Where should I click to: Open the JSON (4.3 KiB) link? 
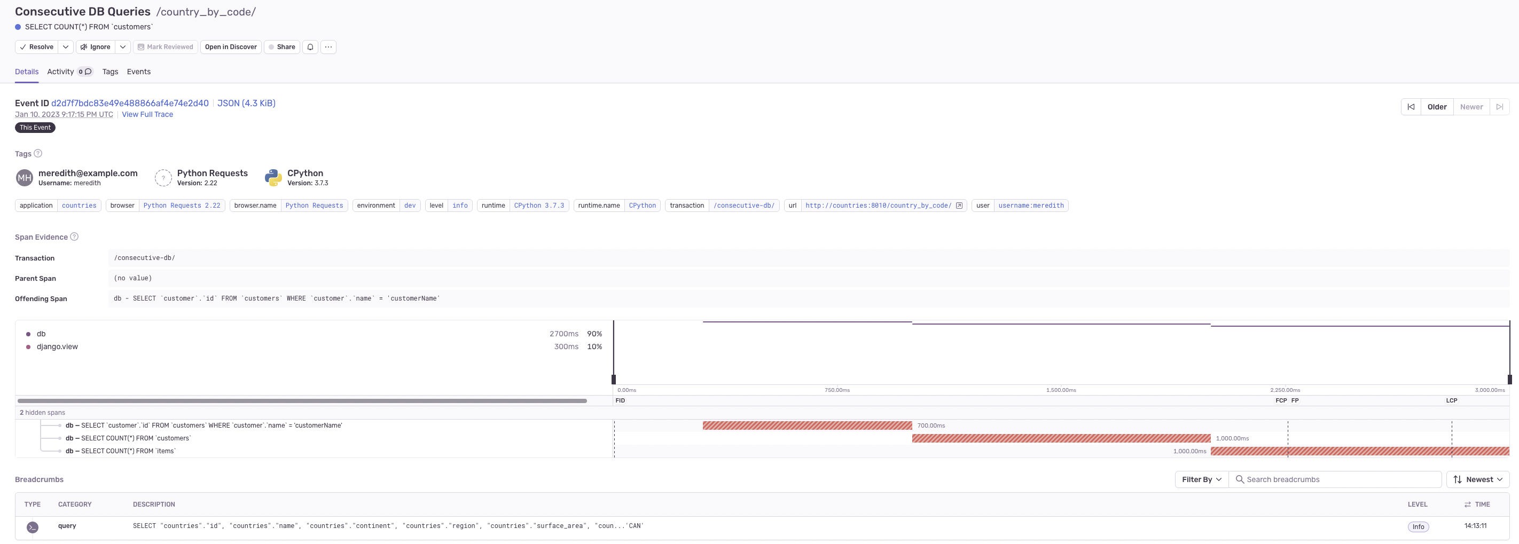(246, 103)
